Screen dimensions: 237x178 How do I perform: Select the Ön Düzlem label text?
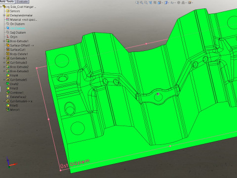click(17, 24)
